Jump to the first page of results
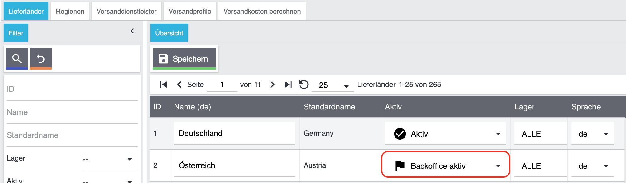 163,85
